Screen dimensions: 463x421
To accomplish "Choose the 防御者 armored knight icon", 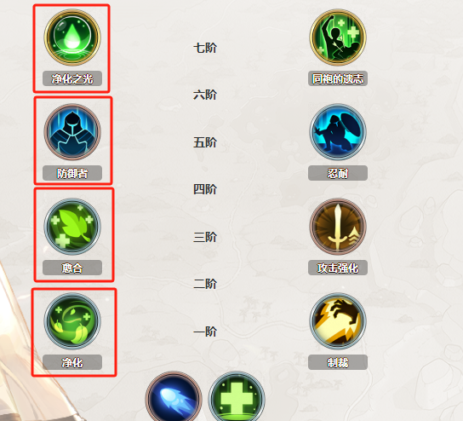I will tap(72, 132).
